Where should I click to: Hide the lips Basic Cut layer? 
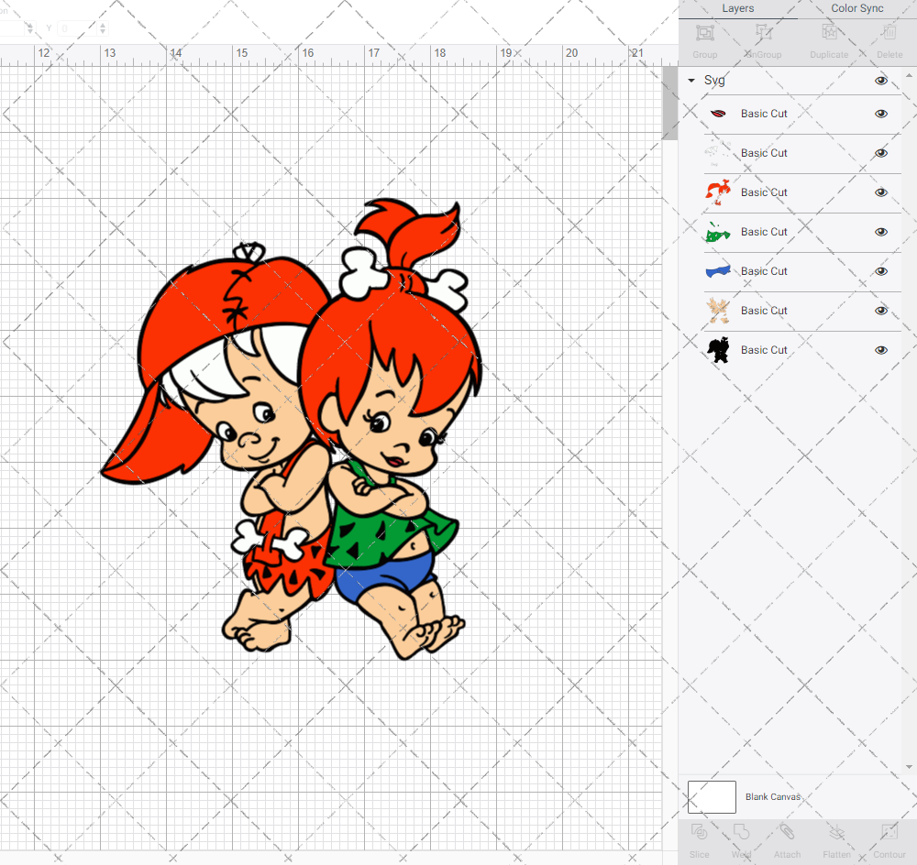(880, 114)
